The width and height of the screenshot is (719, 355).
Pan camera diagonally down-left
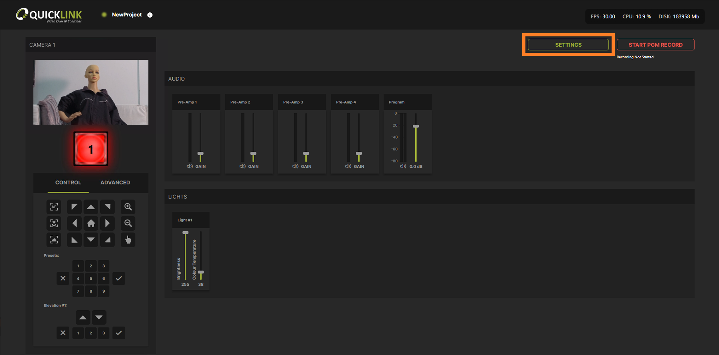tap(74, 239)
